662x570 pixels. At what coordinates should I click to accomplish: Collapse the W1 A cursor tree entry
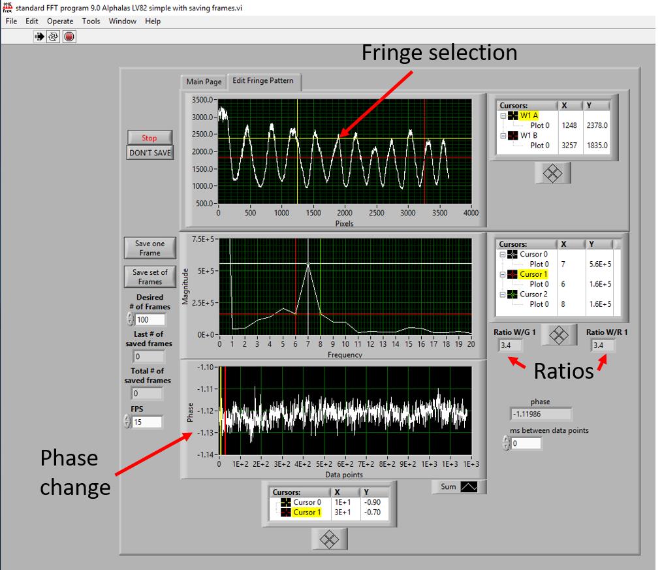(x=503, y=116)
